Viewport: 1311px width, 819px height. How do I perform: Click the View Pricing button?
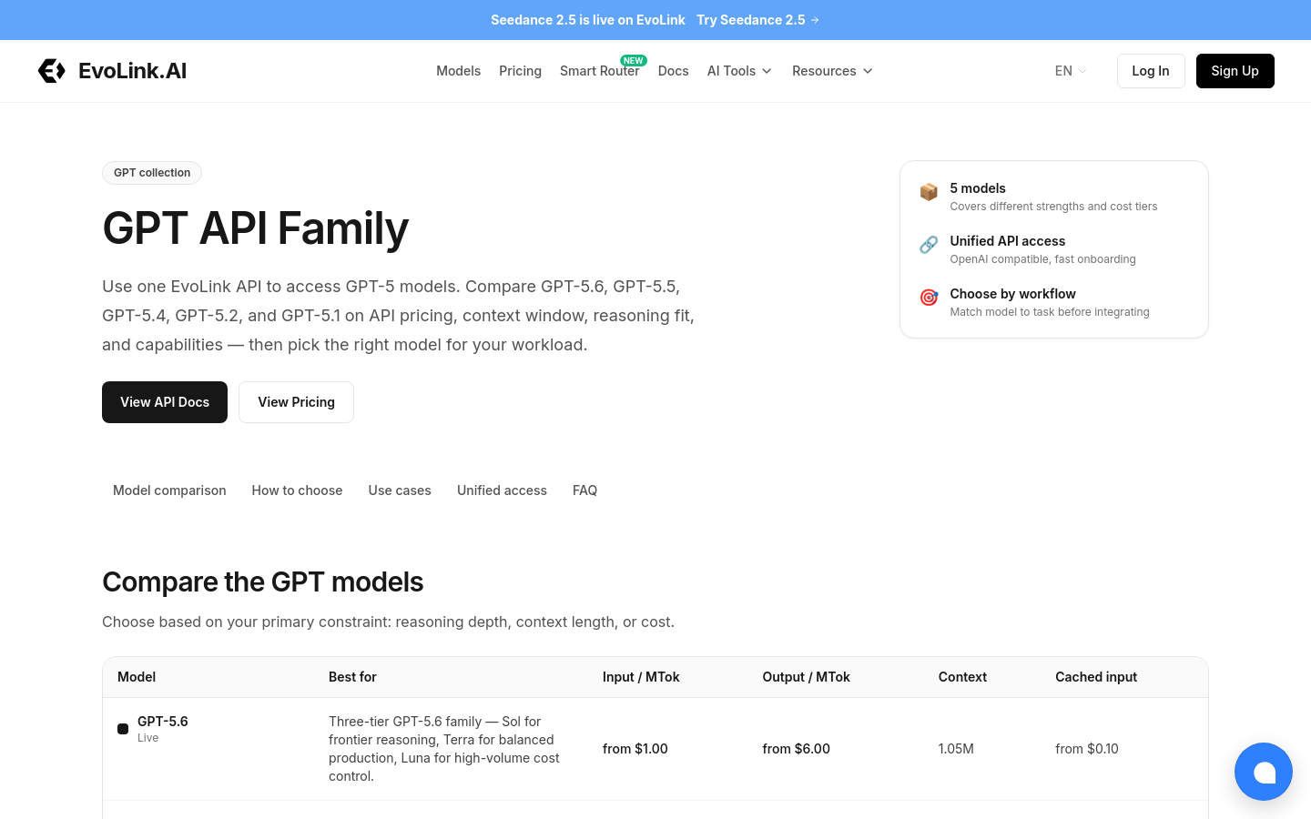tap(296, 402)
